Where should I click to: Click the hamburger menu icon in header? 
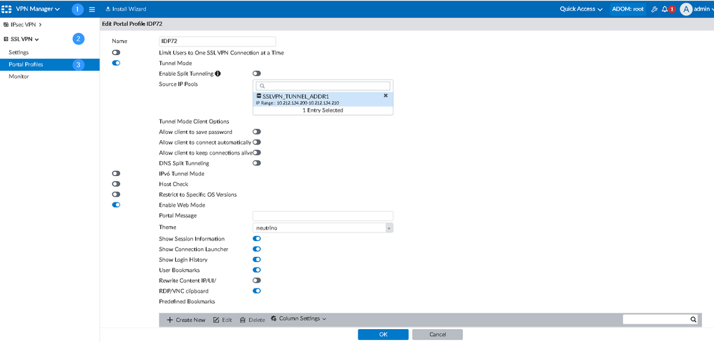(x=92, y=9)
